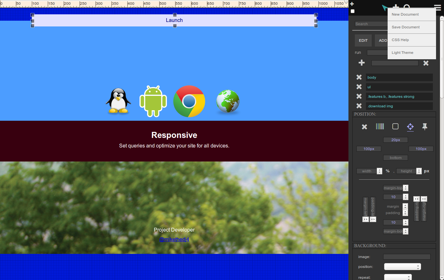Open the background repeat dropdown
The width and height of the screenshot is (444, 280).
tap(397, 277)
